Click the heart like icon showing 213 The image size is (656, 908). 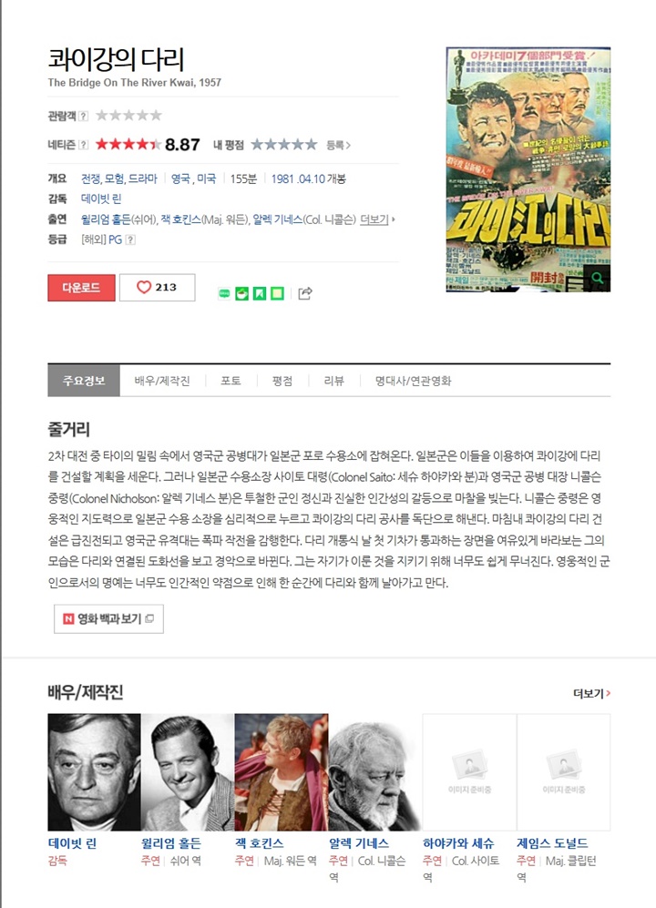pyautogui.click(x=144, y=287)
